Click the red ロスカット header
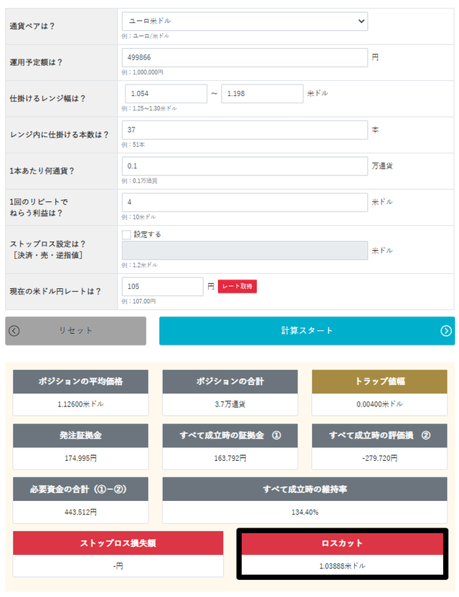 click(342, 543)
